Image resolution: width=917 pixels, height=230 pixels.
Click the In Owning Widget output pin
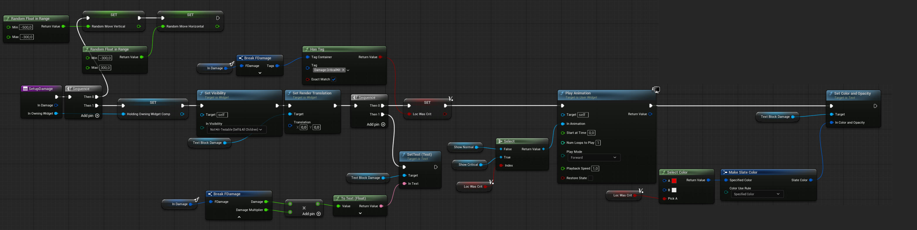tap(56, 114)
